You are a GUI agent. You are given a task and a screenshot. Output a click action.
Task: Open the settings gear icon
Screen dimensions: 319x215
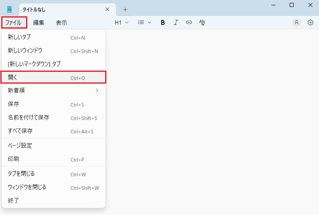(310, 23)
